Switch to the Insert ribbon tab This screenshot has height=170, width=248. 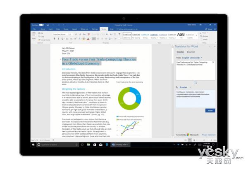pyautogui.click(x=51, y=29)
